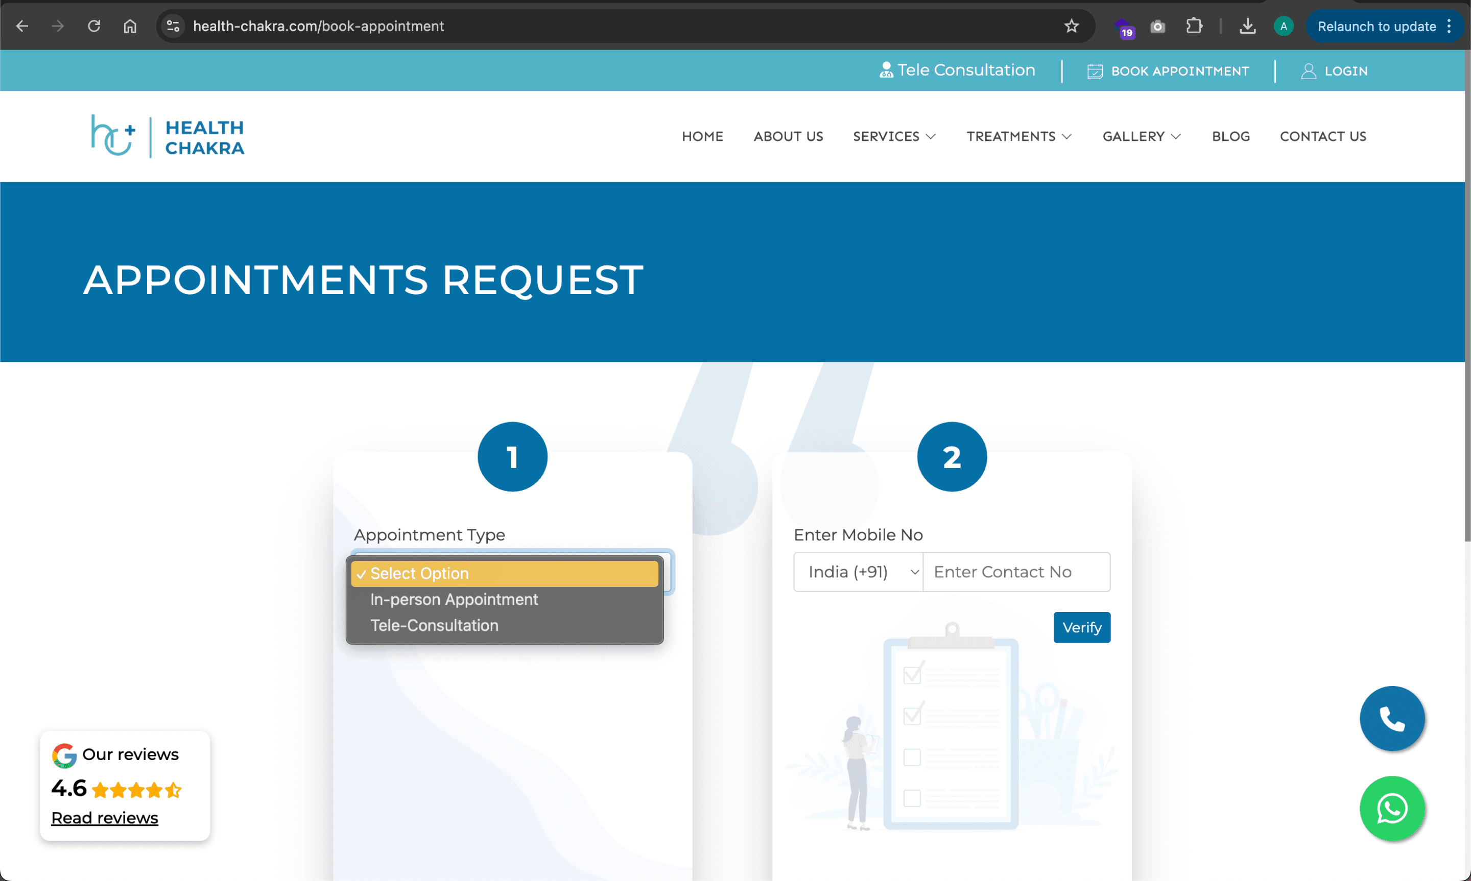Open the India (+91) country code dropdown
Viewport: 1471px width, 881px height.
click(x=858, y=572)
